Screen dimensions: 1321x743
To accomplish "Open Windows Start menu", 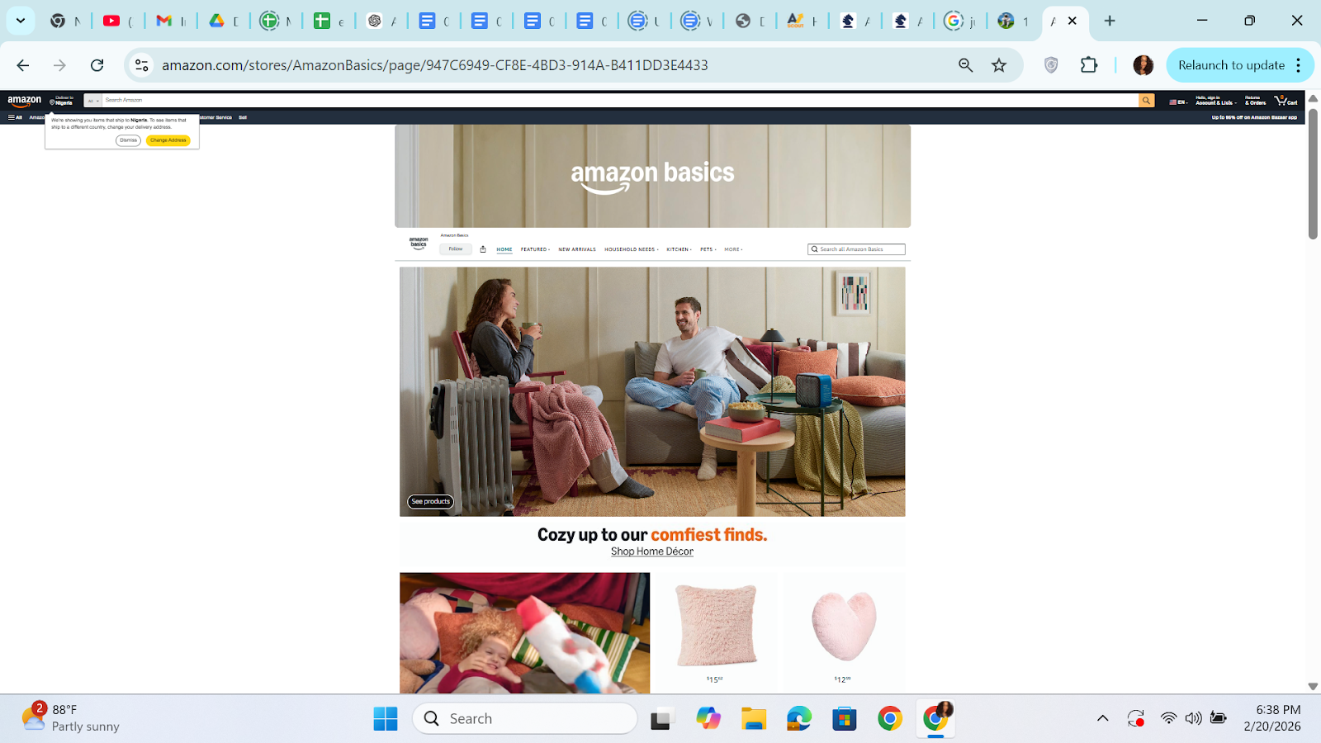I will [385, 719].
